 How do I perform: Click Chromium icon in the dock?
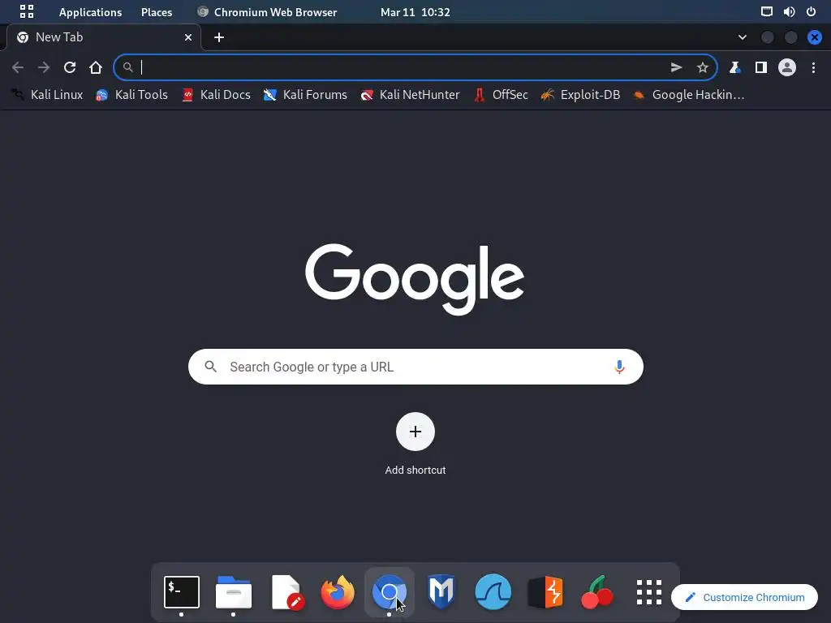[x=390, y=591]
